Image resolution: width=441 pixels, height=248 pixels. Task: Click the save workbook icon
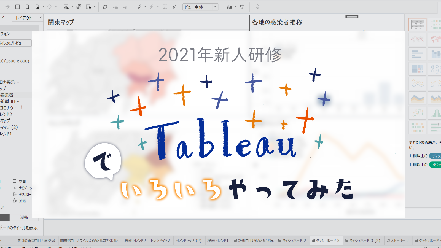click(17, 7)
